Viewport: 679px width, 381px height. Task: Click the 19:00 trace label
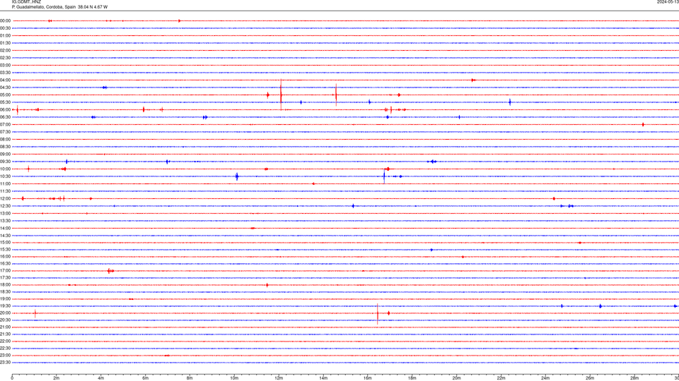[5, 299]
